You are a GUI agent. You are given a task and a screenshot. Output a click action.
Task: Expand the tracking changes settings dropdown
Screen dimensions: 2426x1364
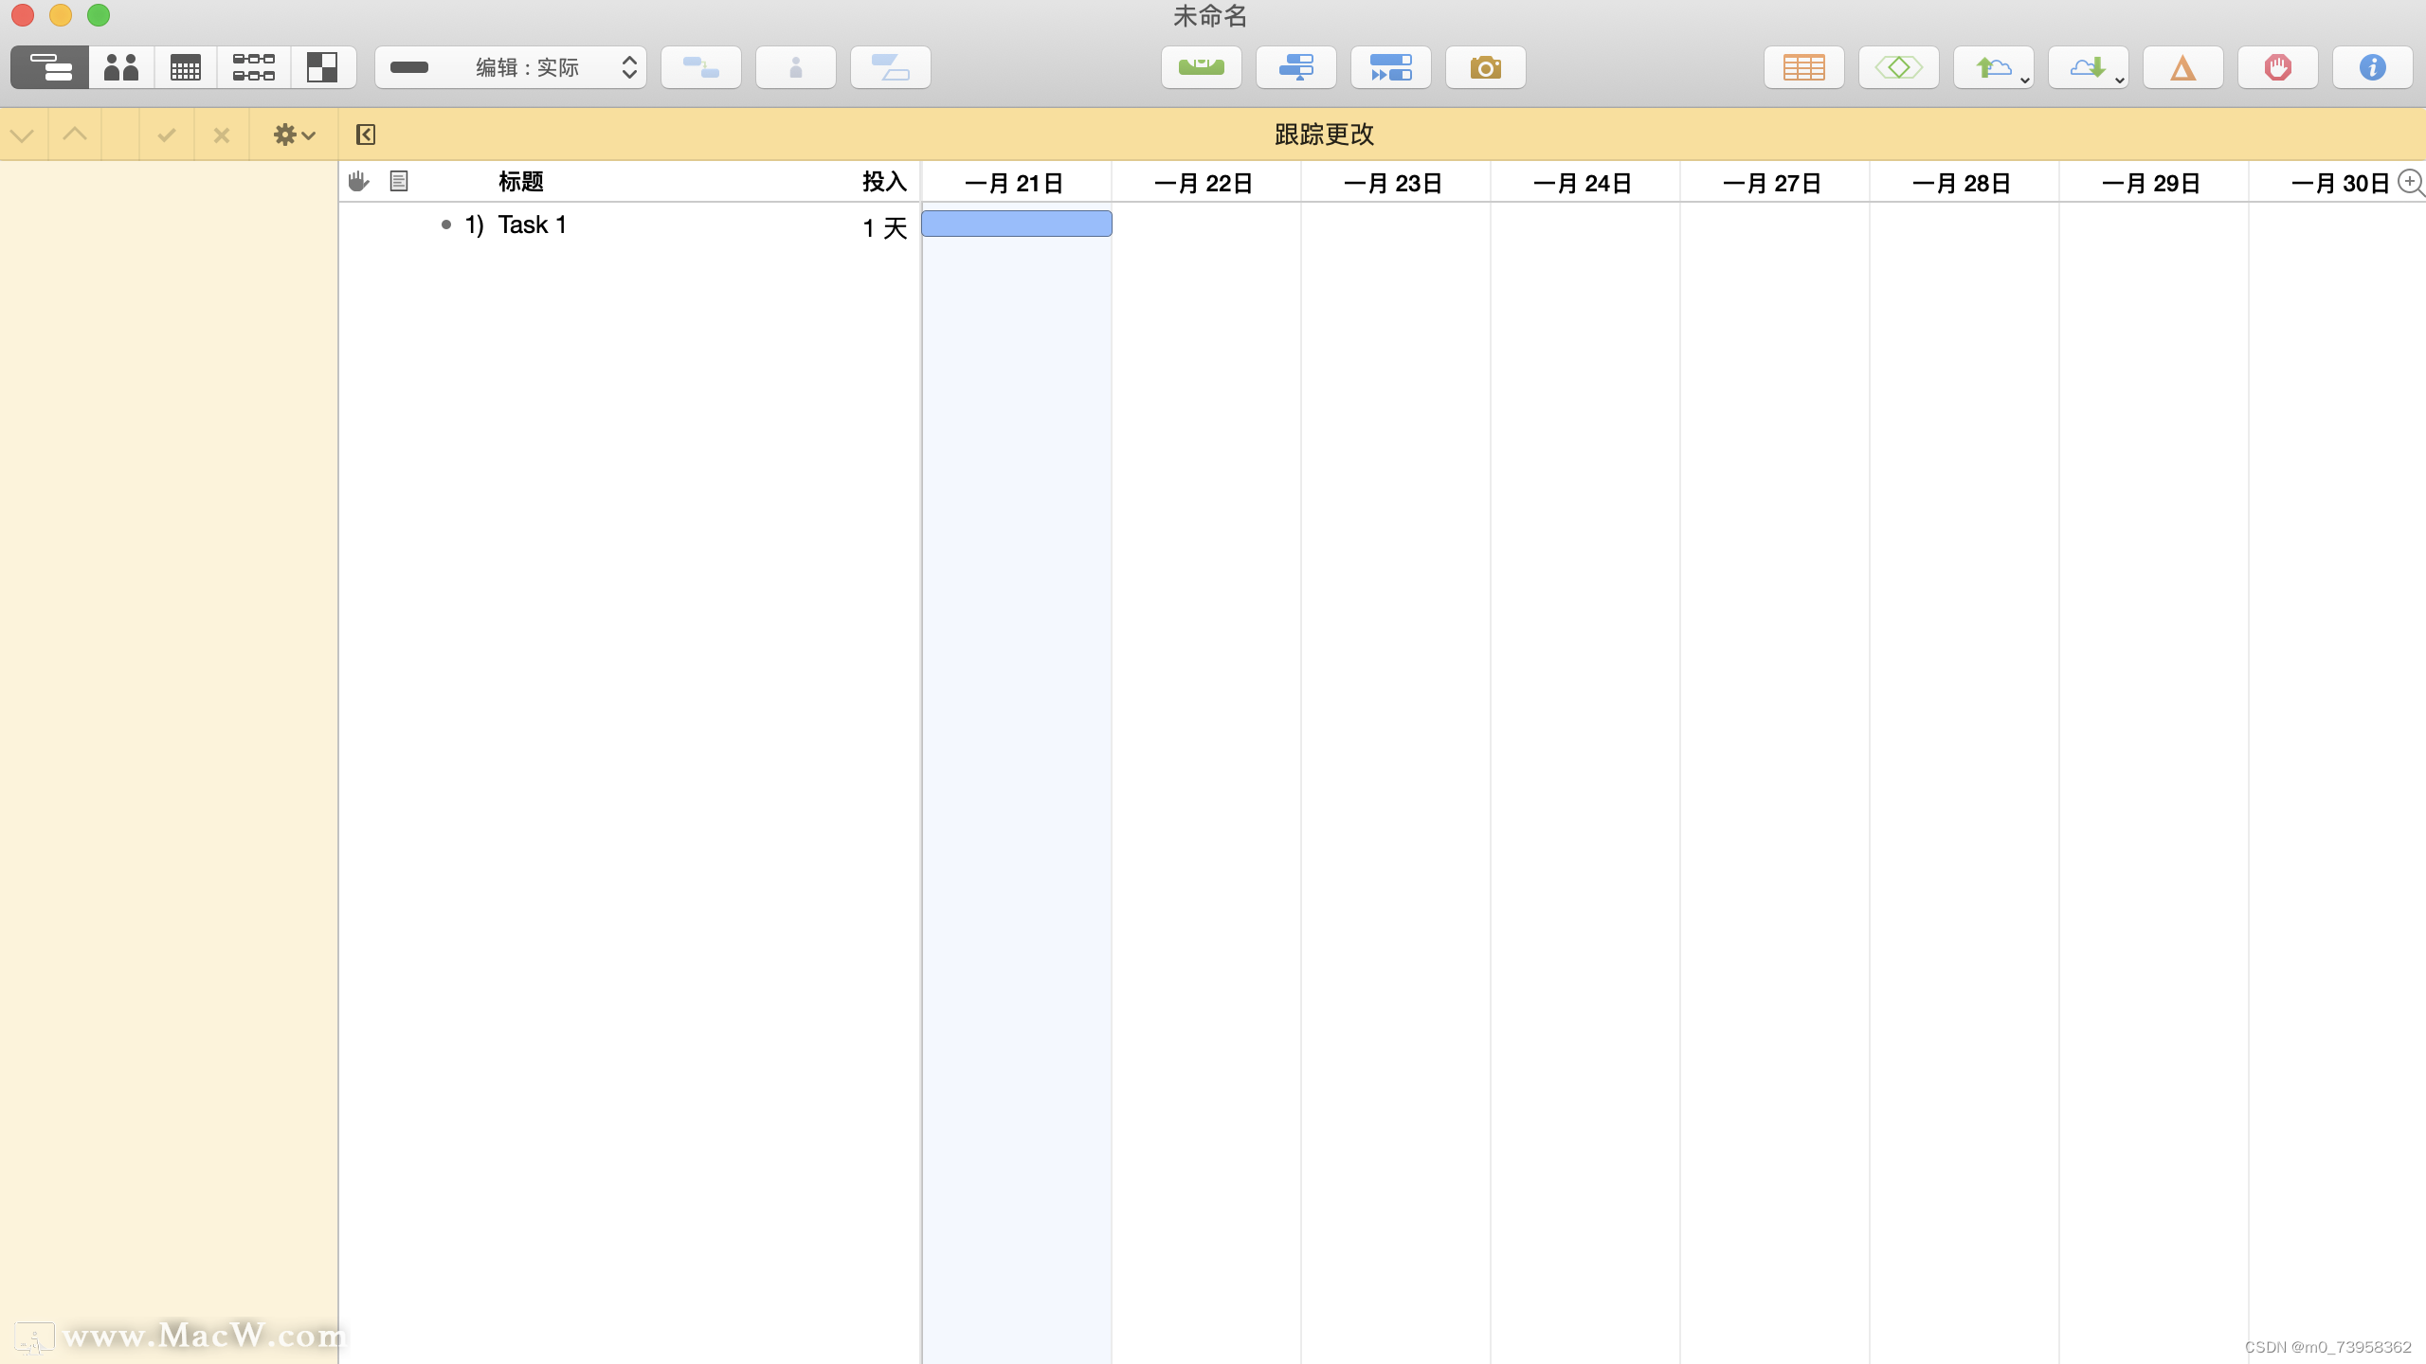(293, 134)
